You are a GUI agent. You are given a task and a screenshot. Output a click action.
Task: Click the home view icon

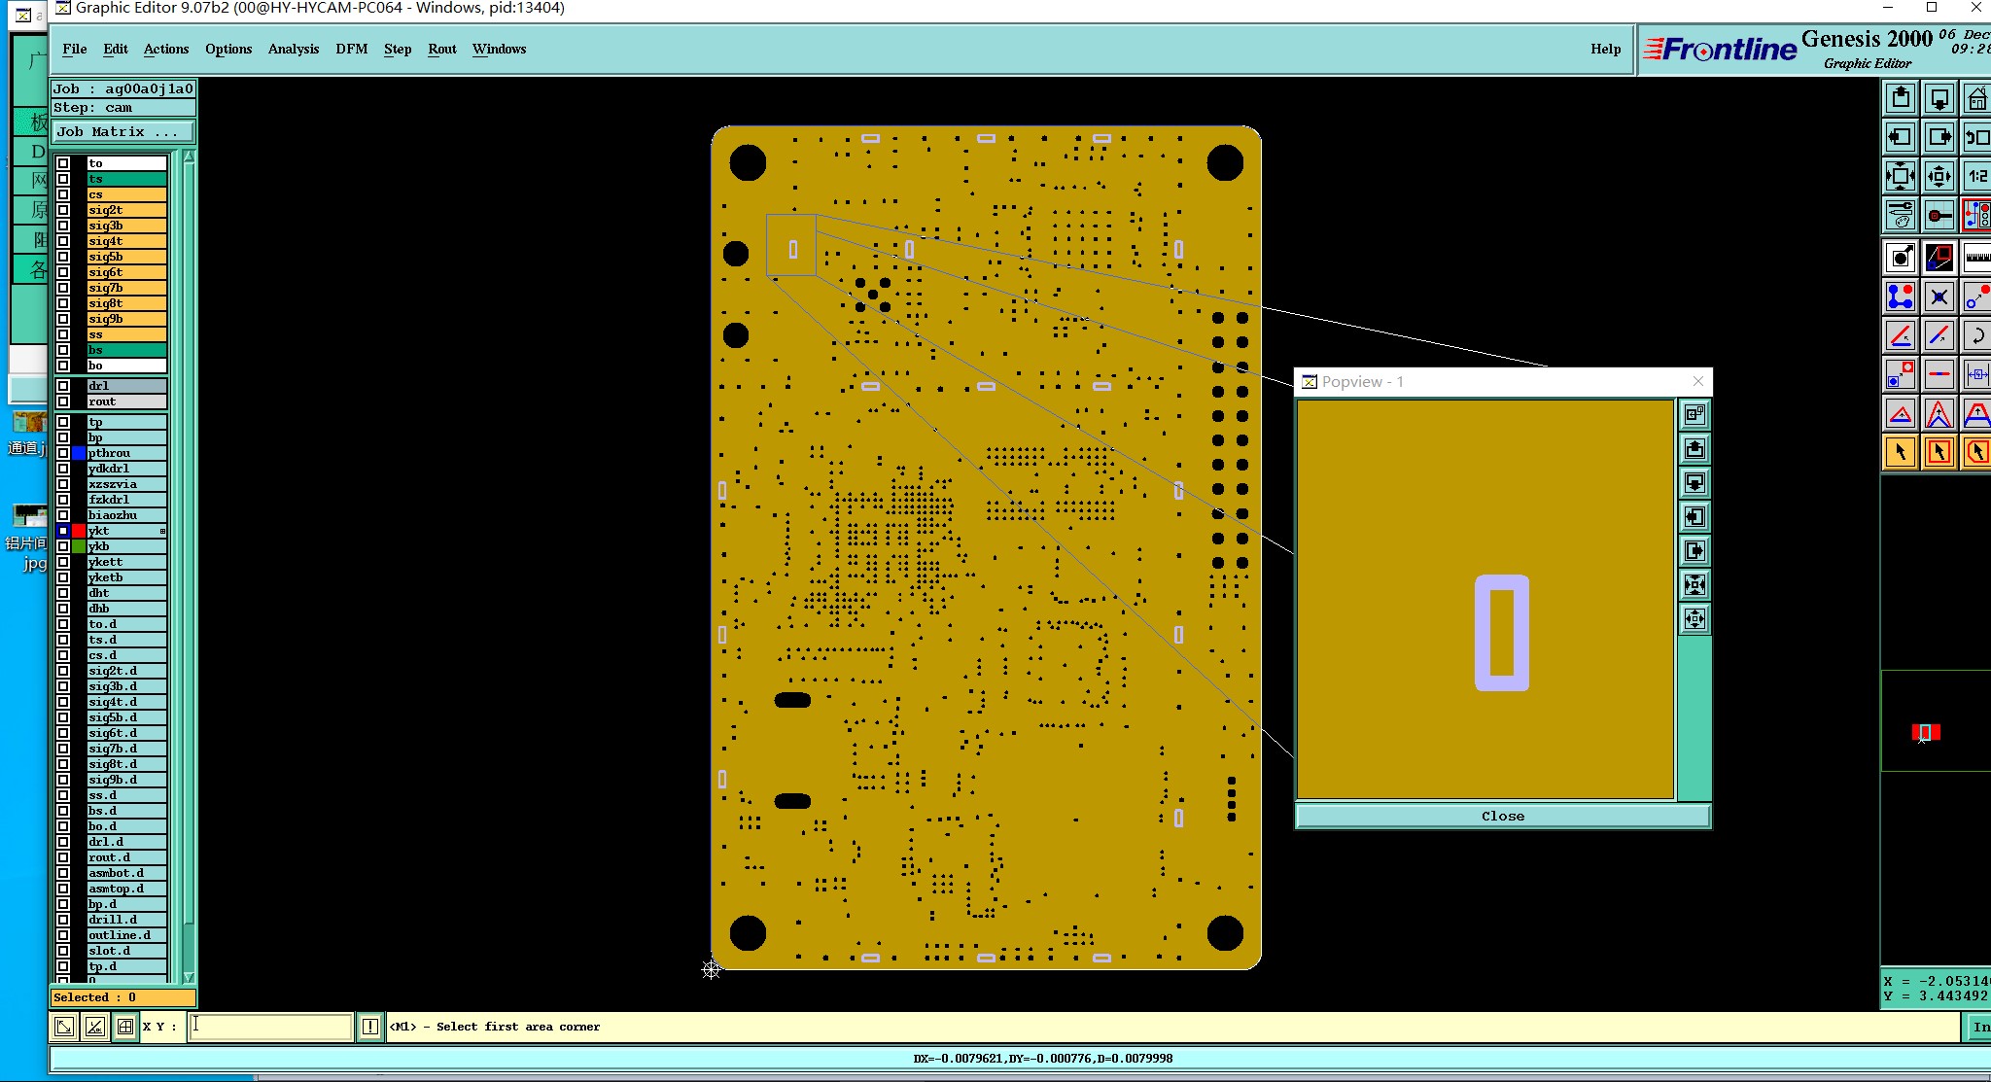coord(1976,98)
